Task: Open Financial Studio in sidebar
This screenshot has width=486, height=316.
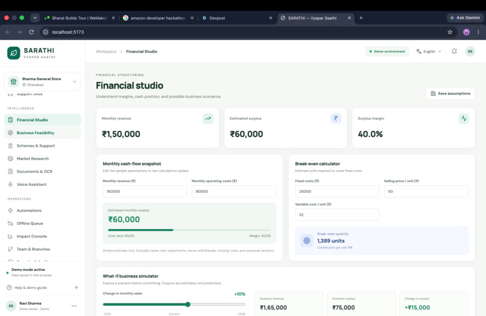Action: (x=42, y=119)
